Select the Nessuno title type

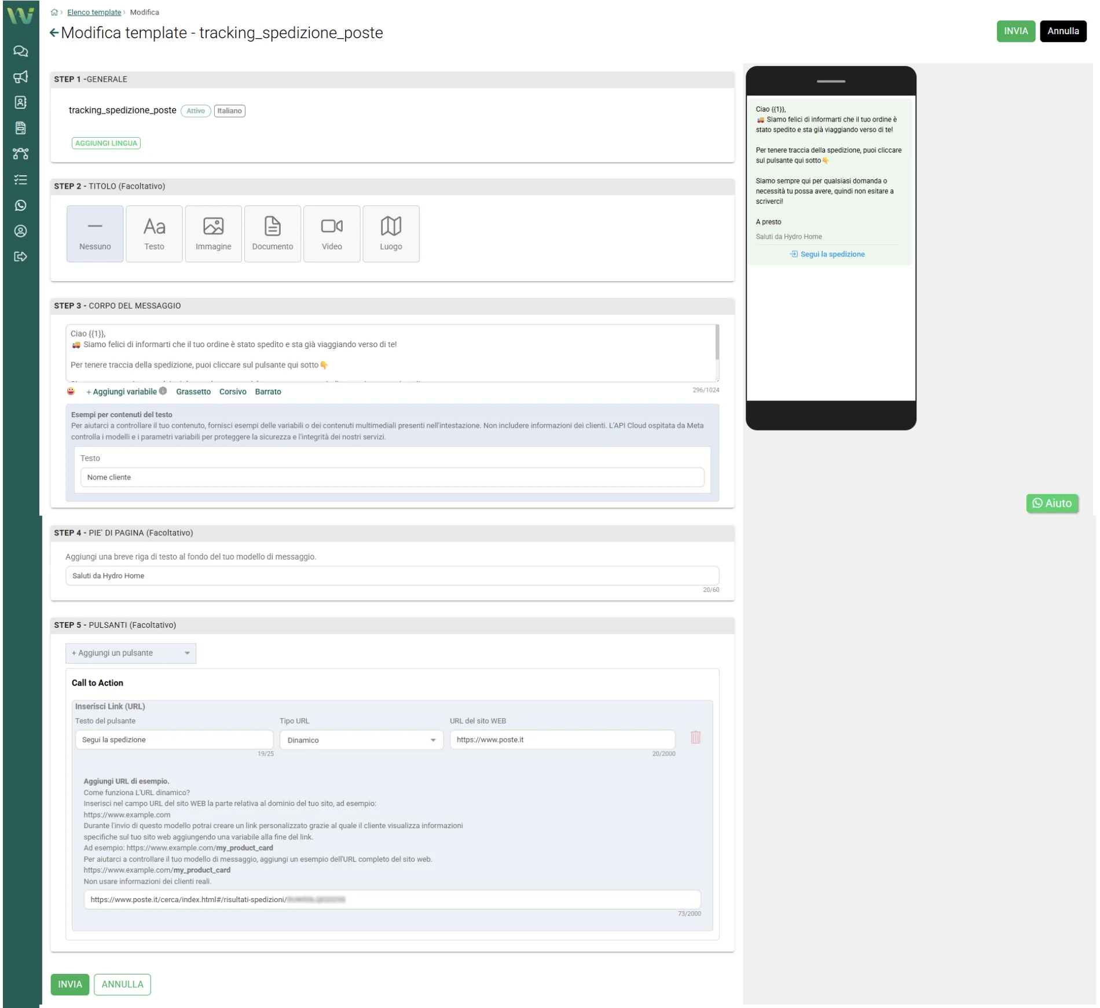point(95,234)
